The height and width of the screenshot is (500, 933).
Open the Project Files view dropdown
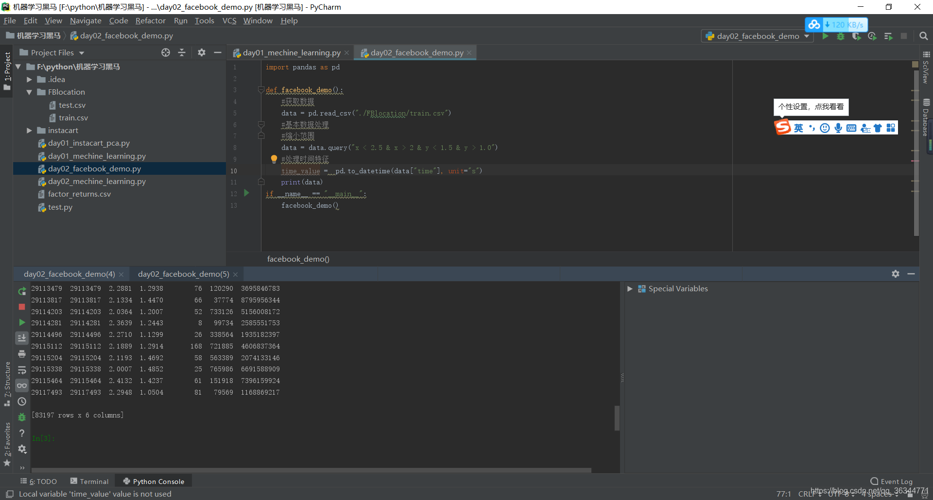pyautogui.click(x=52, y=52)
